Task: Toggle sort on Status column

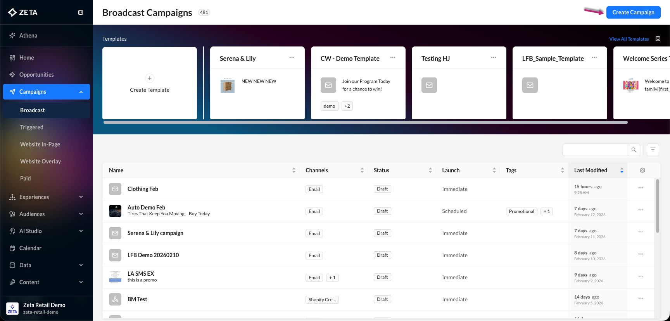Action: coord(430,170)
